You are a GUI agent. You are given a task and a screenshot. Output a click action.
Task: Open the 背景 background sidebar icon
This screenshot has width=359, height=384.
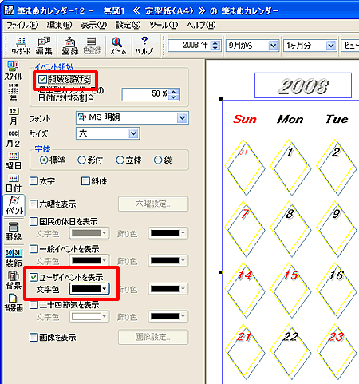(14, 280)
